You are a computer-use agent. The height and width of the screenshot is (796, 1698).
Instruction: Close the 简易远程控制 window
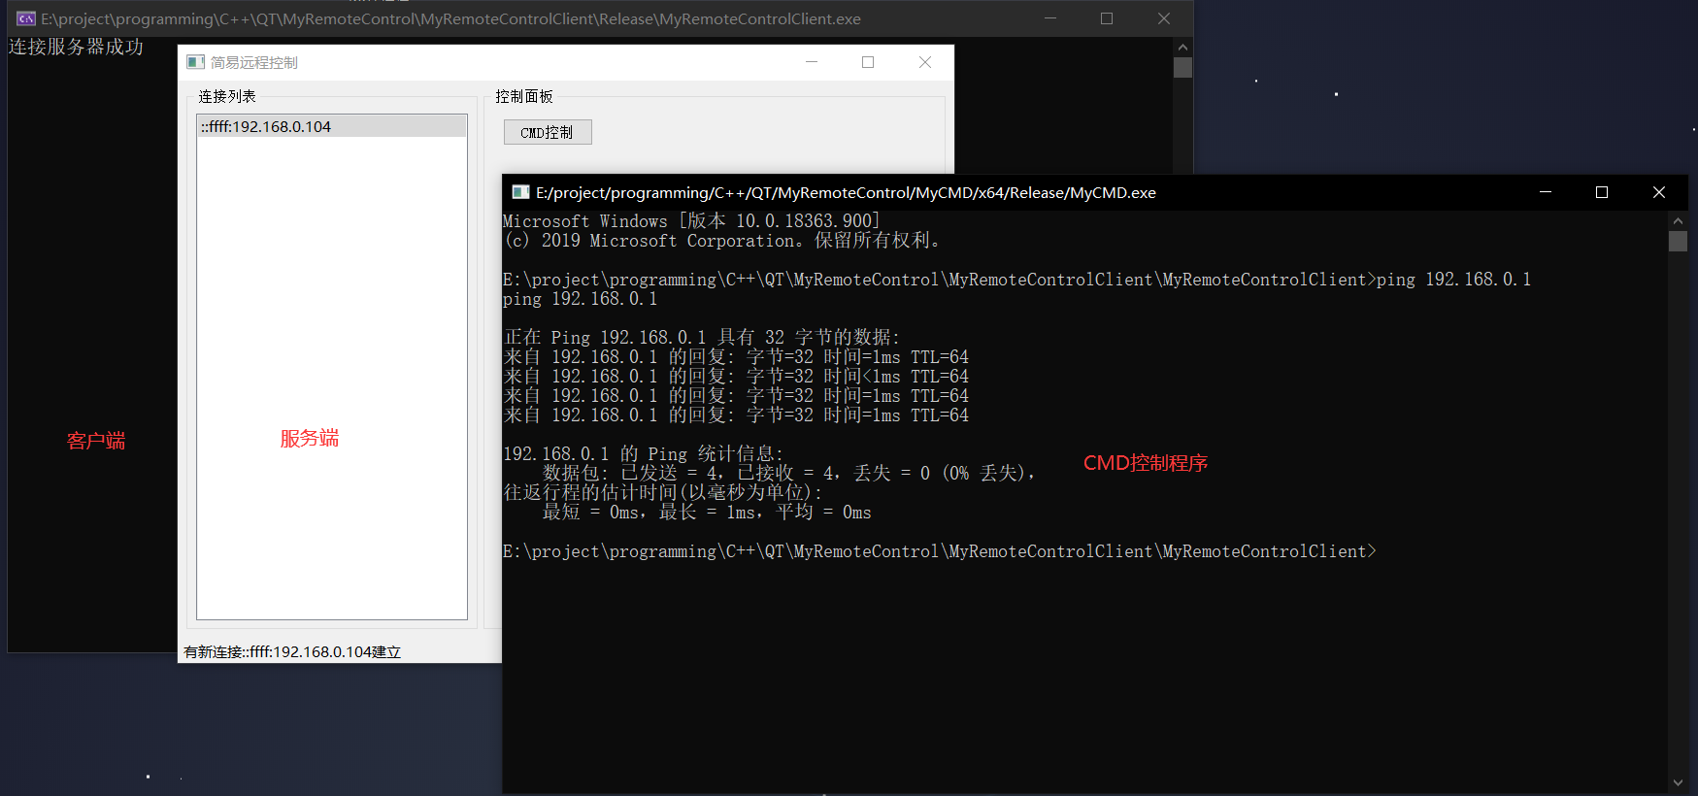(925, 62)
